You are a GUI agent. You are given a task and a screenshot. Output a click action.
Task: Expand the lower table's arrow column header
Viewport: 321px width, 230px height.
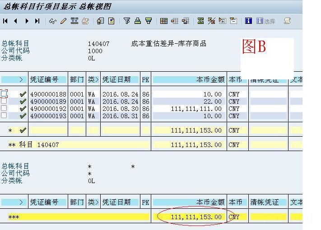(14, 202)
